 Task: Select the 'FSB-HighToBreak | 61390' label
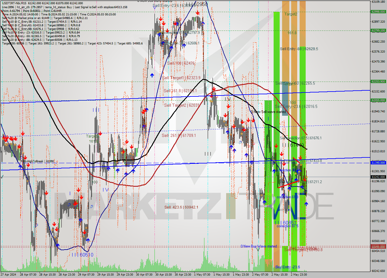click(x=37, y=161)
